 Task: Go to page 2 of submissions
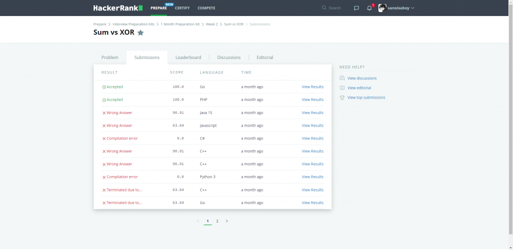(217, 221)
